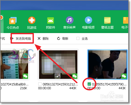The image size is (131, 105).
Task: Select the selected video thumbnail 443K
Action: [108, 65]
